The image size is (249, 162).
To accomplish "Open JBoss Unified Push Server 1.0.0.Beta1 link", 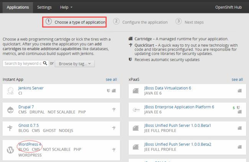I will coord(177,125).
